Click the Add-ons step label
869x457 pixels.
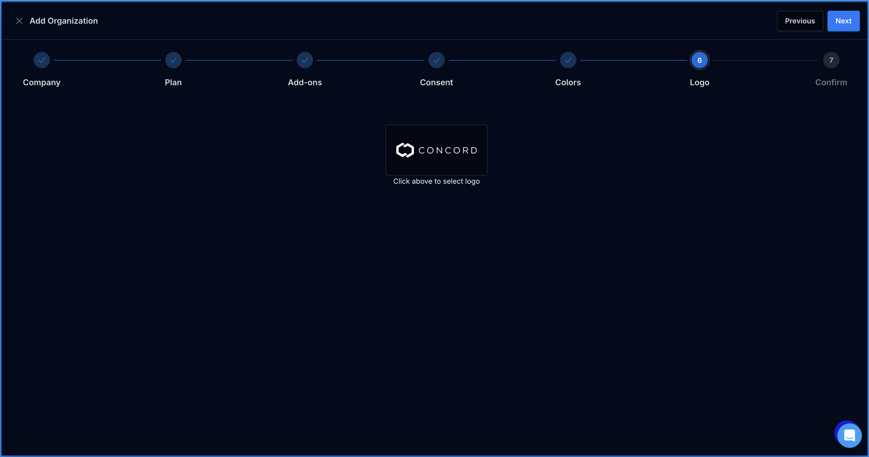305,82
